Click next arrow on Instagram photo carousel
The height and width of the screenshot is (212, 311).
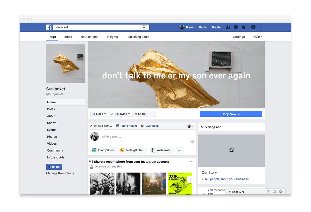point(190,179)
